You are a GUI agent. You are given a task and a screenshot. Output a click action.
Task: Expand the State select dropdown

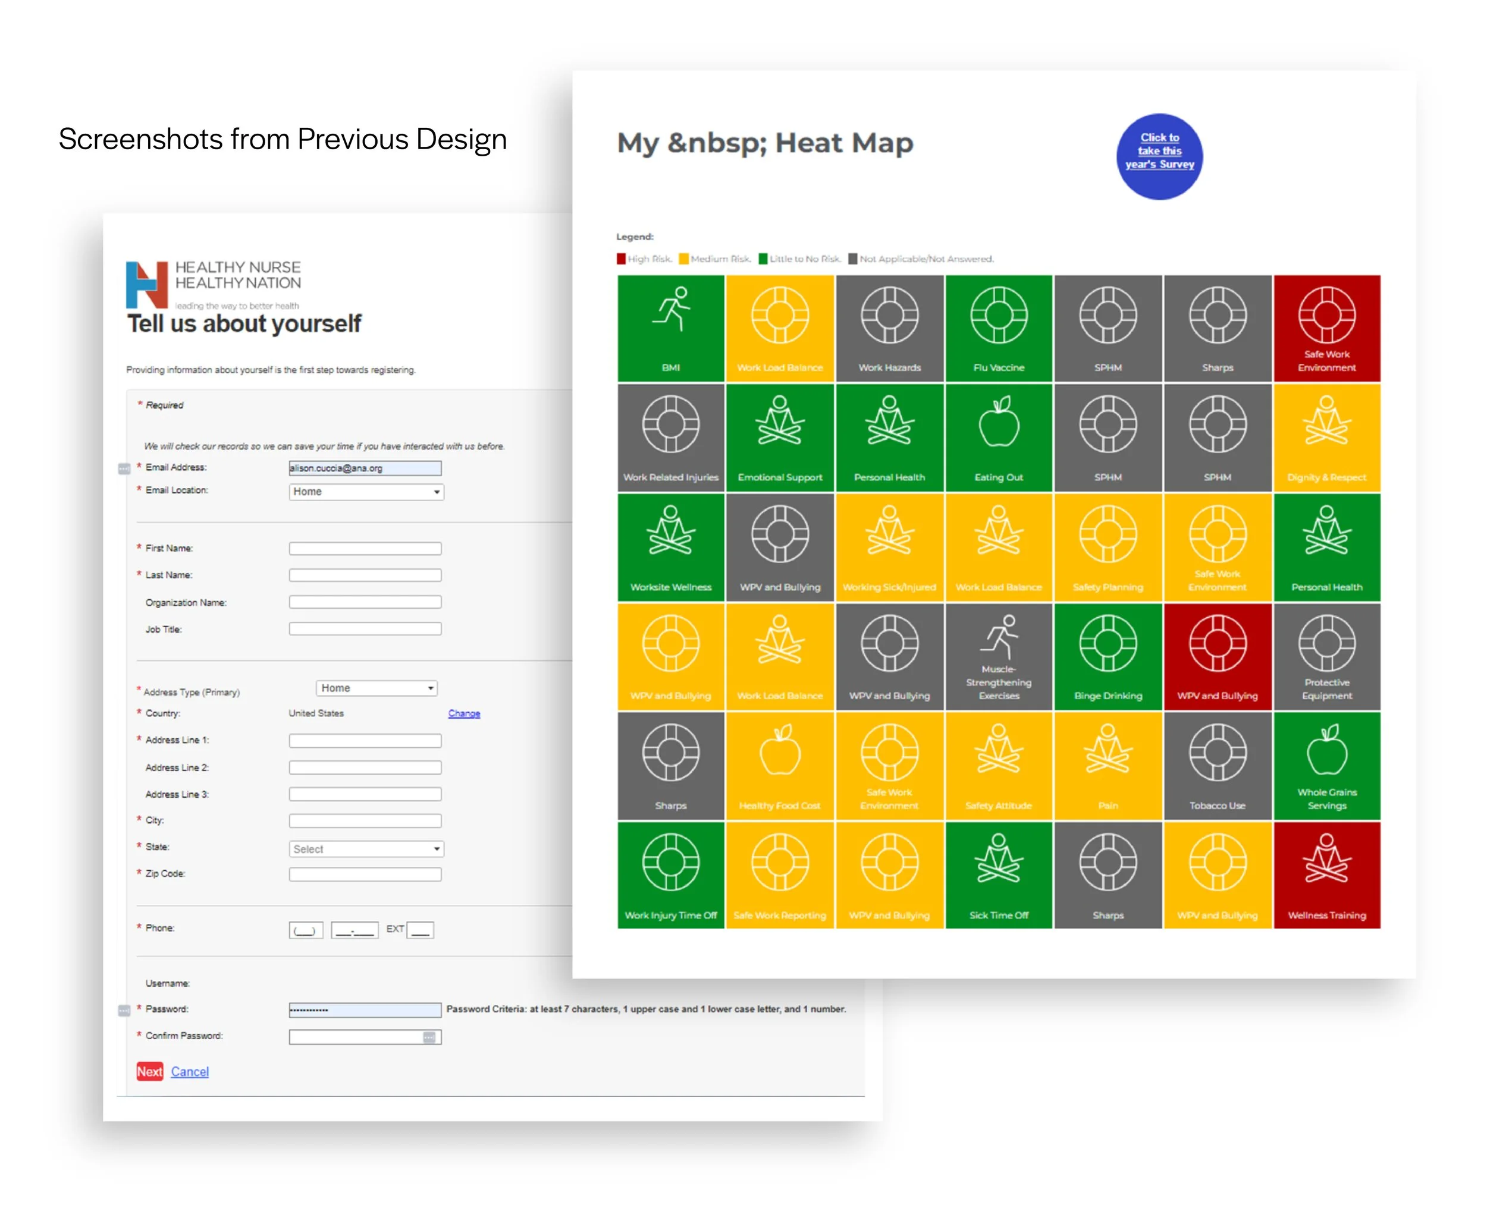tap(366, 849)
